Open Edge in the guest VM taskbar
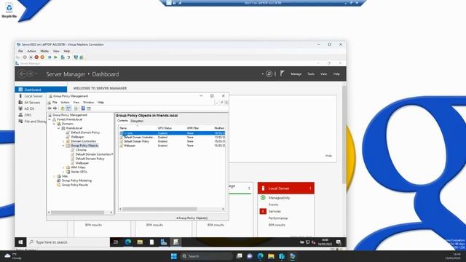Image resolution: width=466 pixels, height=262 pixels. [128, 242]
